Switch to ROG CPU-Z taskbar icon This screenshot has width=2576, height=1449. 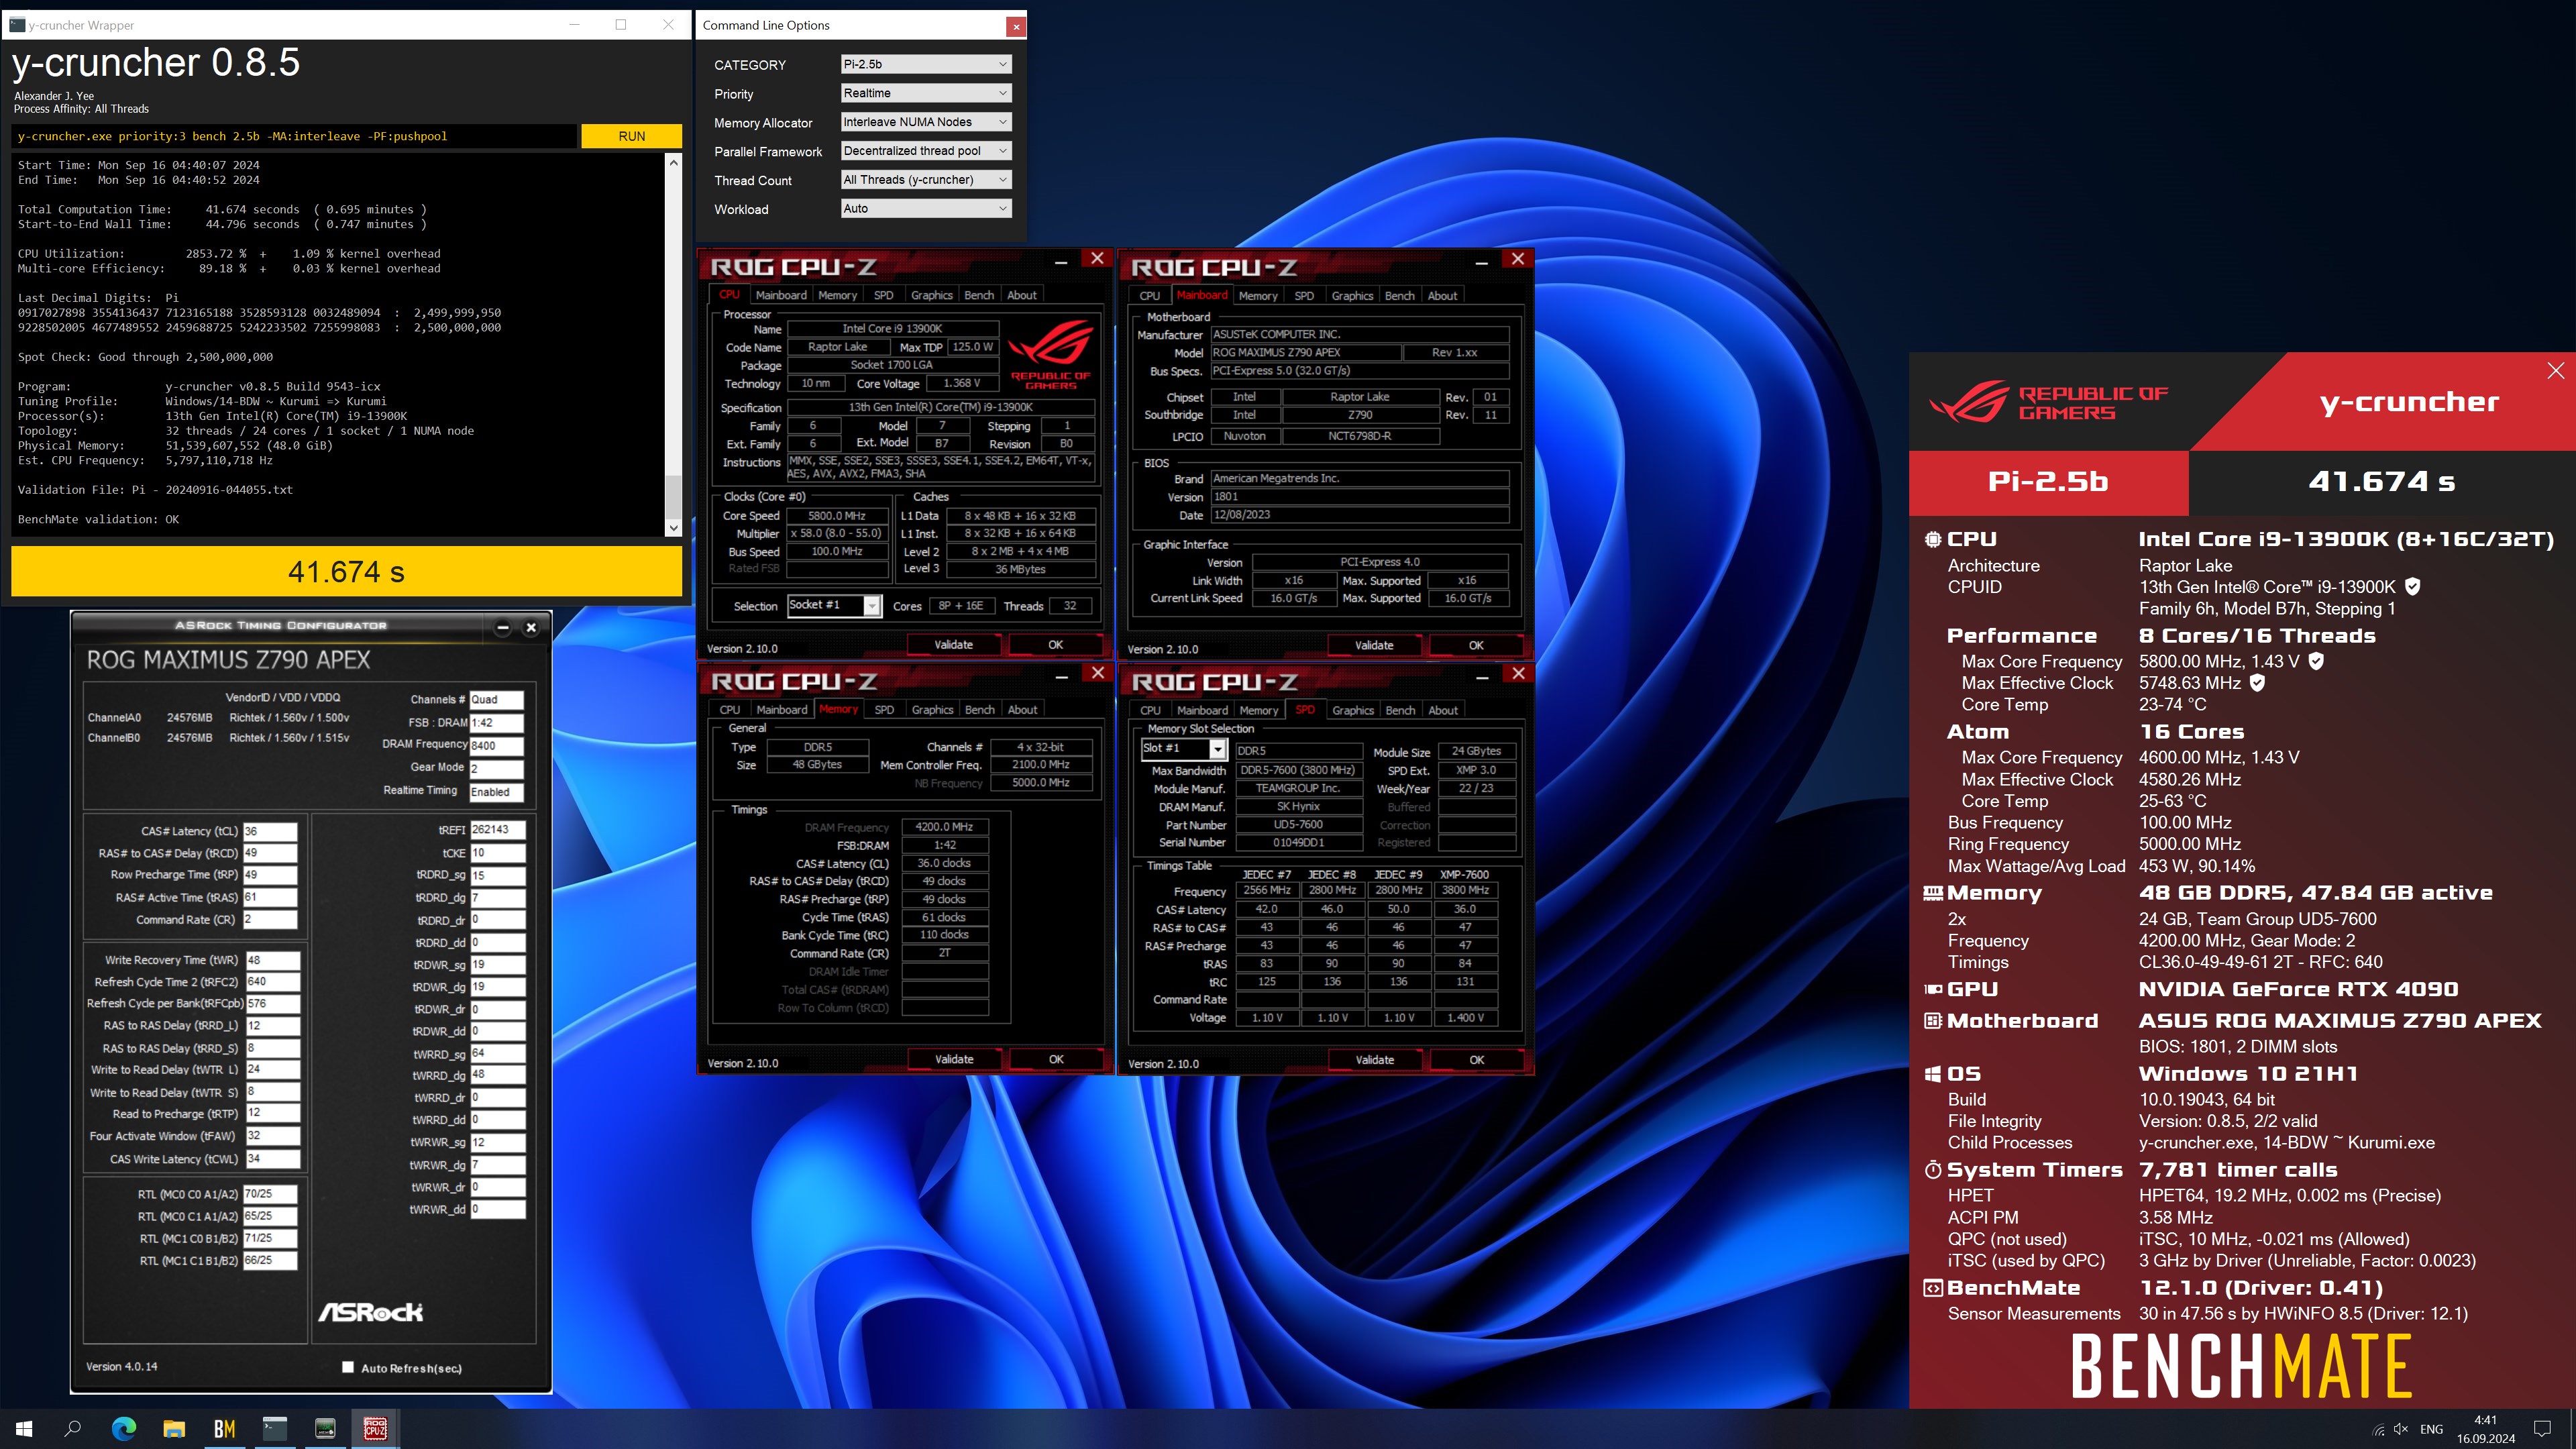(x=375, y=1429)
